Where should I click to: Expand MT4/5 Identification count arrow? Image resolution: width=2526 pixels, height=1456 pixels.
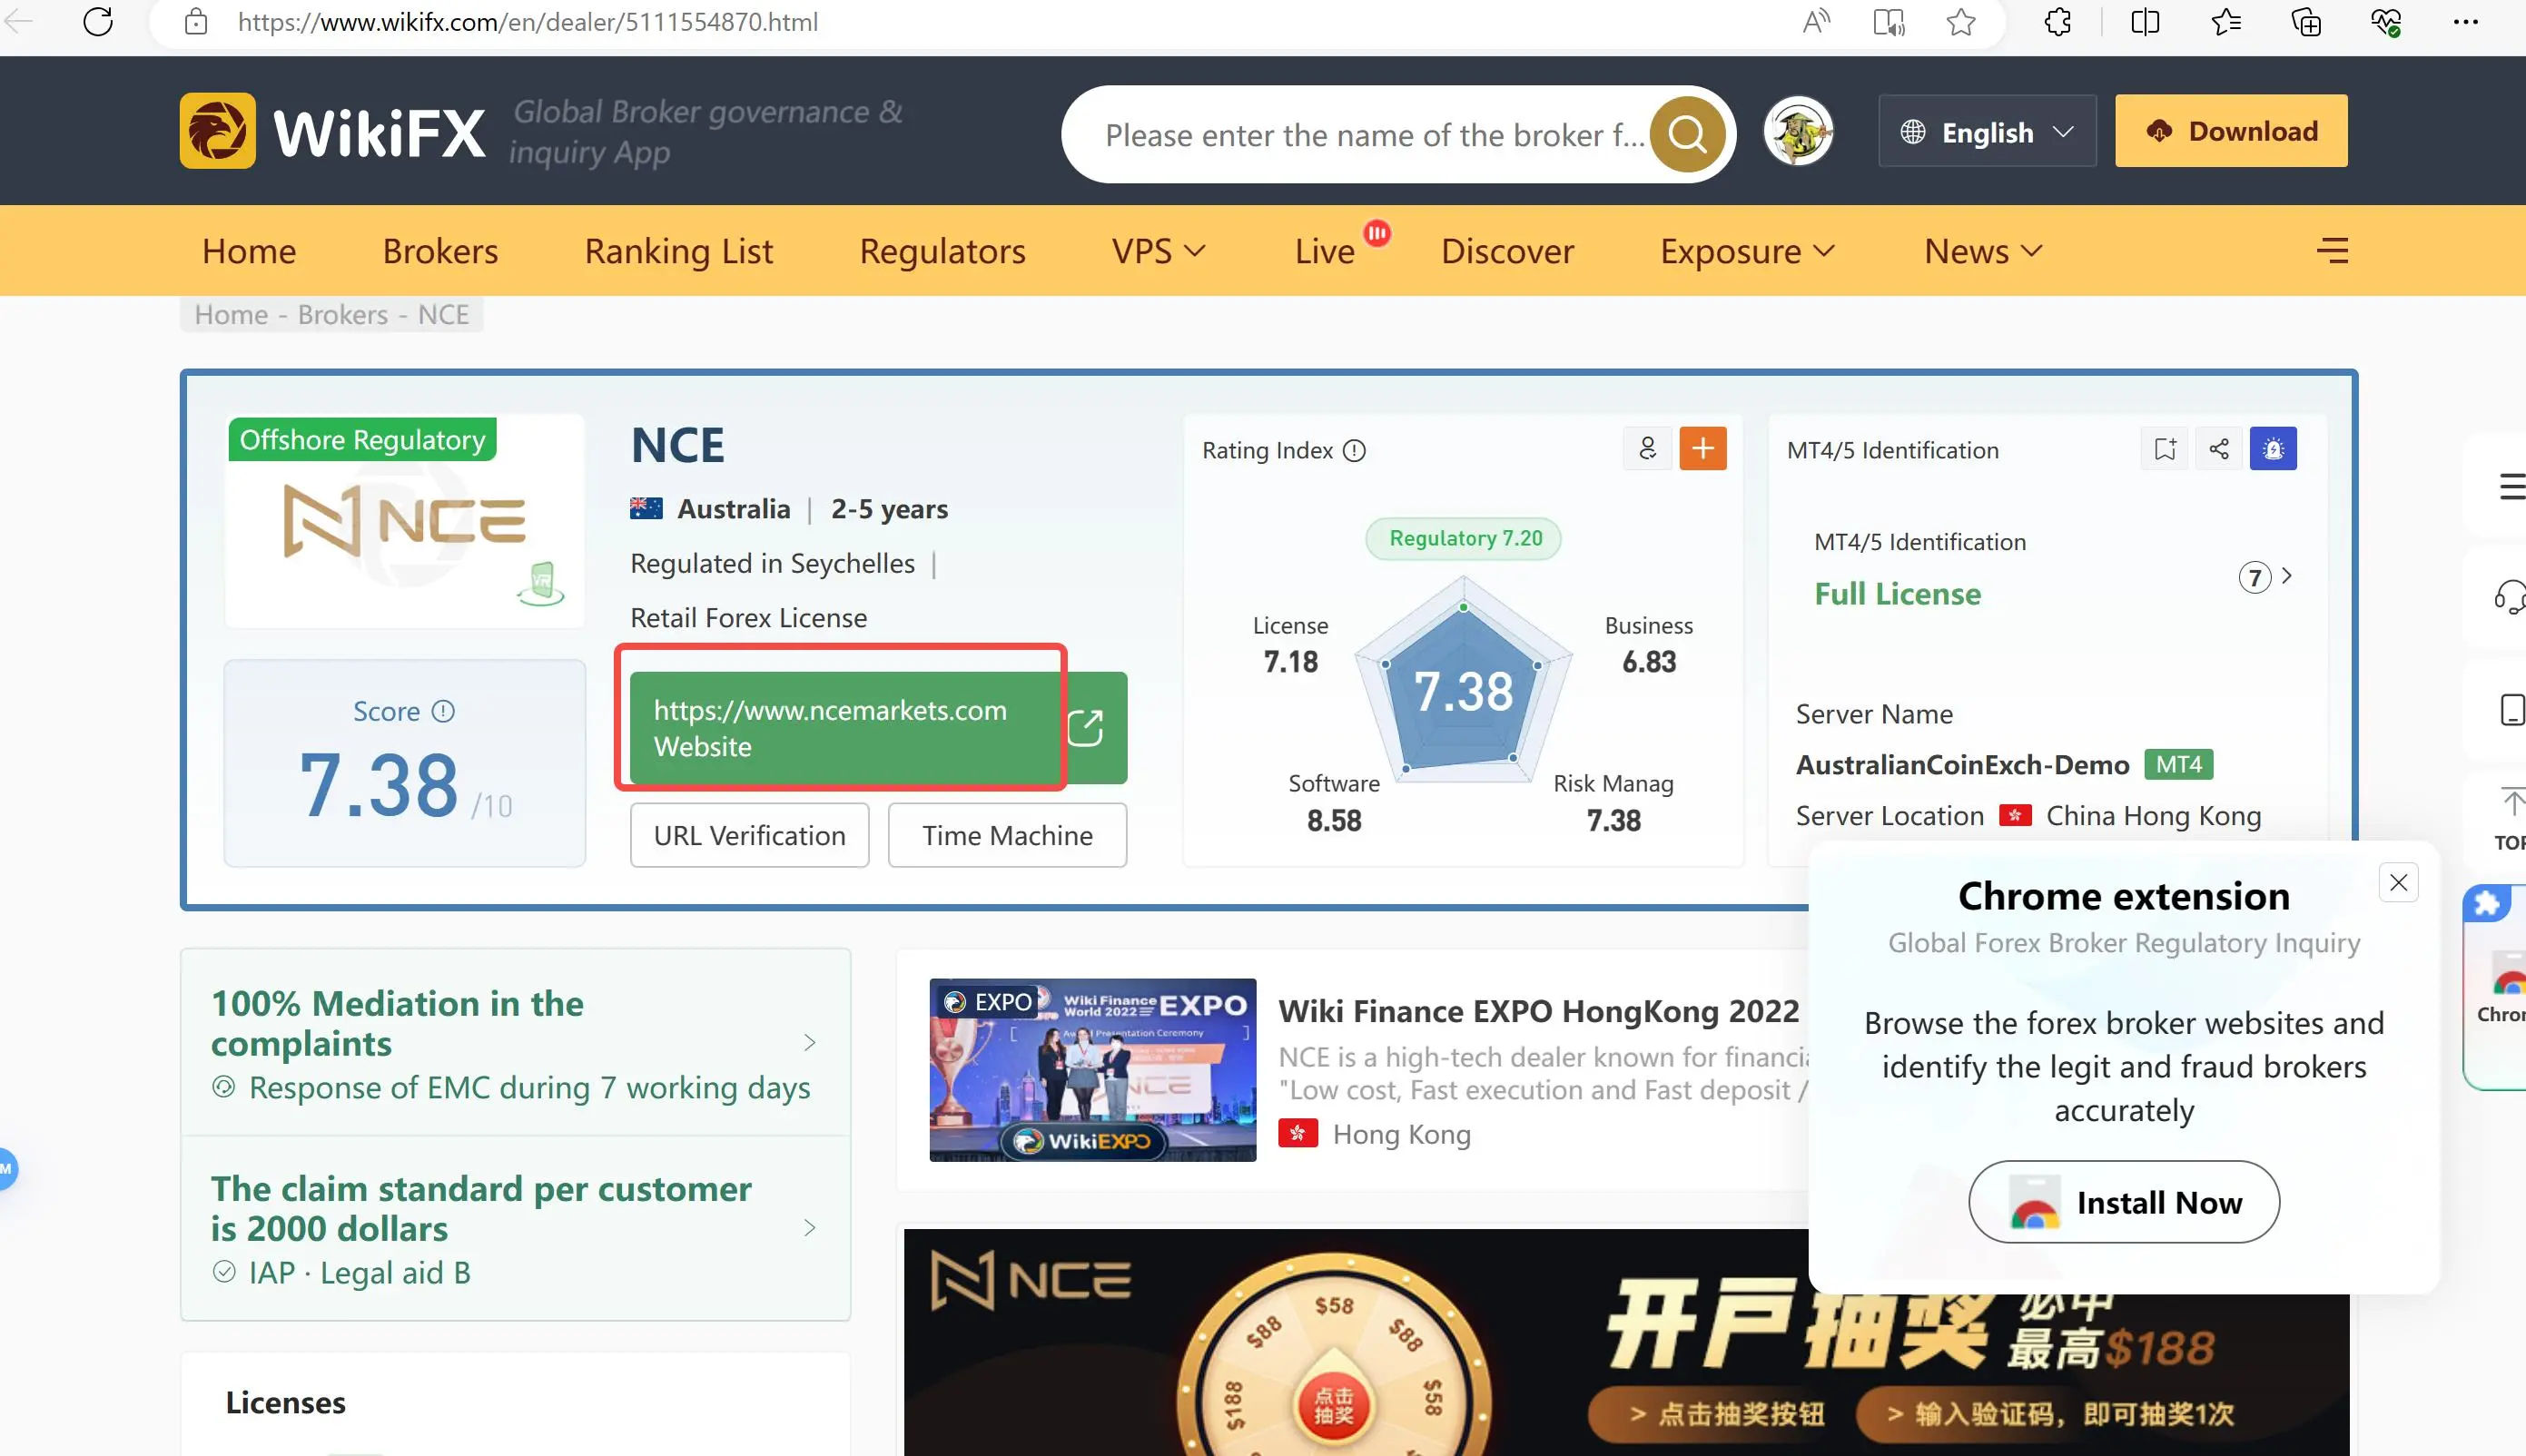[x=2286, y=576]
